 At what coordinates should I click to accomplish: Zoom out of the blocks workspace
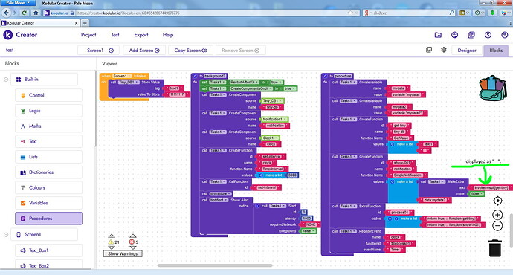497,226
